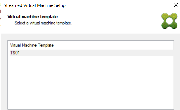Click the word Template in the column header

point(46,45)
